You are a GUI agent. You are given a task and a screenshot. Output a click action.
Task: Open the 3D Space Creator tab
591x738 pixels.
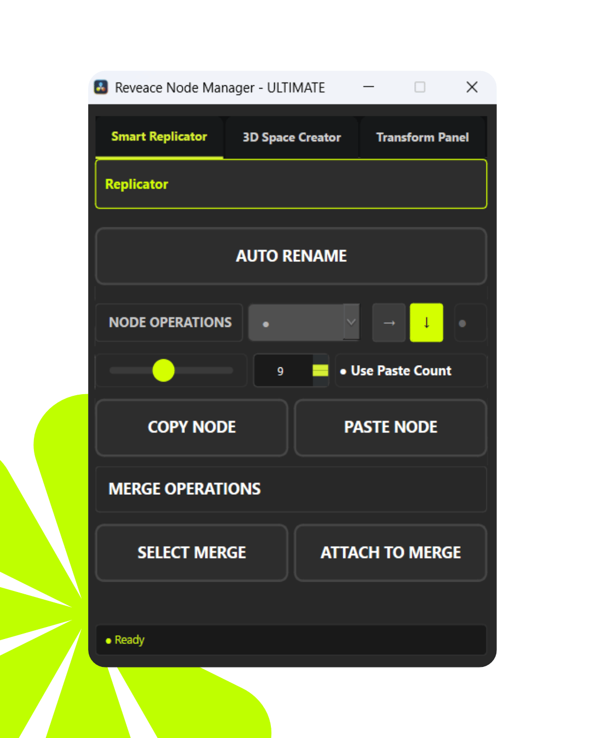pyautogui.click(x=292, y=137)
